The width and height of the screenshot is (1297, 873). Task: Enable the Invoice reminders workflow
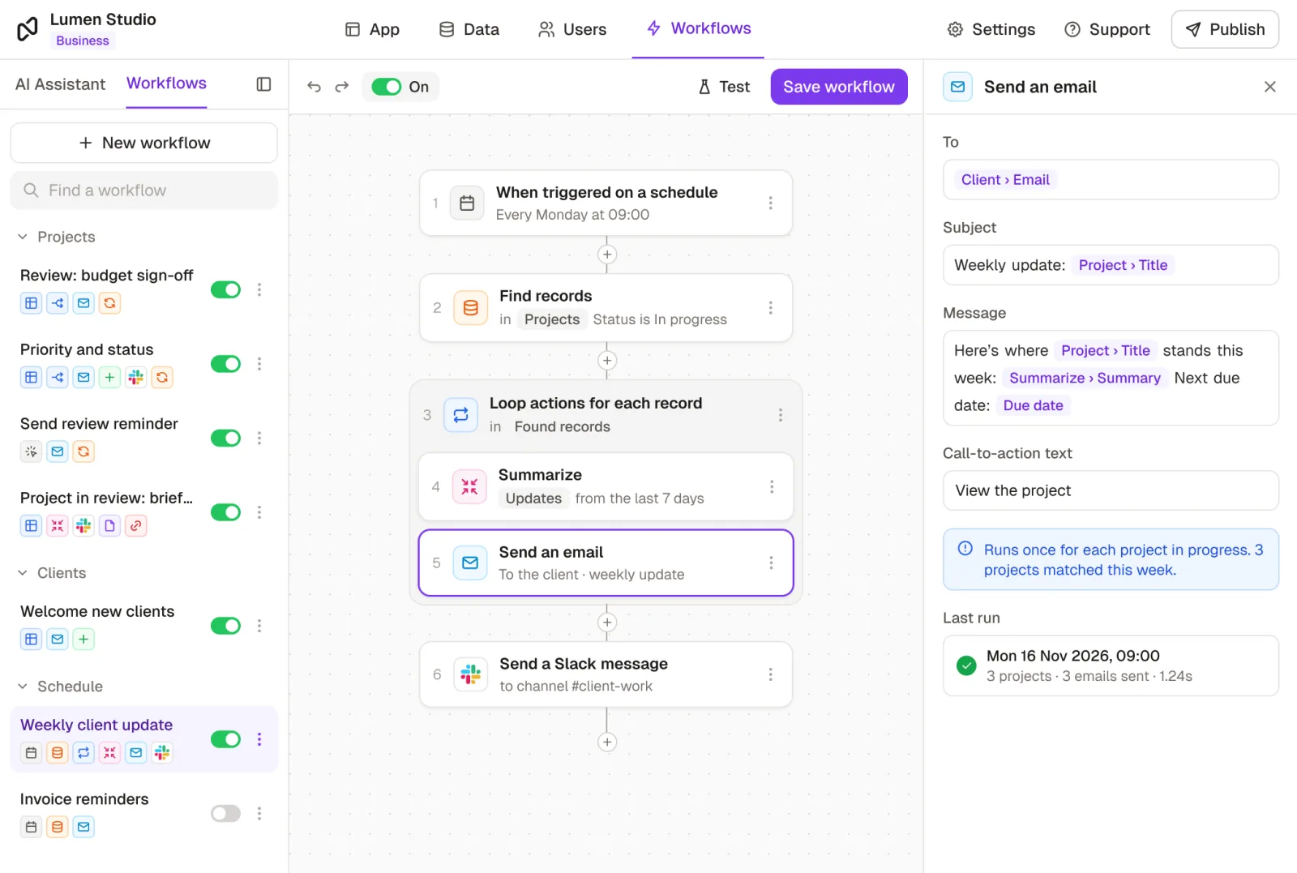point(225,813)
